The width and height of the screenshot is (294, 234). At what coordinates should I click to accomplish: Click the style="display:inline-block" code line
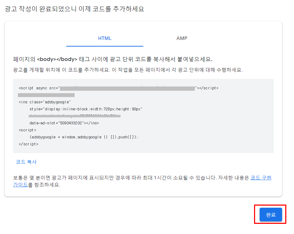pos(86,109)
